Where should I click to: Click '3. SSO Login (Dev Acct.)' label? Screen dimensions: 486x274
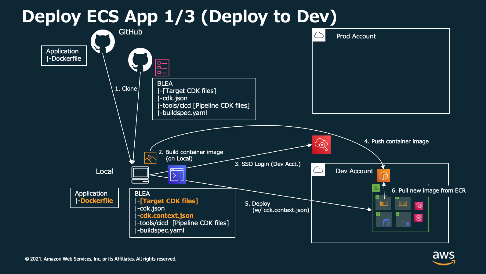267,164
